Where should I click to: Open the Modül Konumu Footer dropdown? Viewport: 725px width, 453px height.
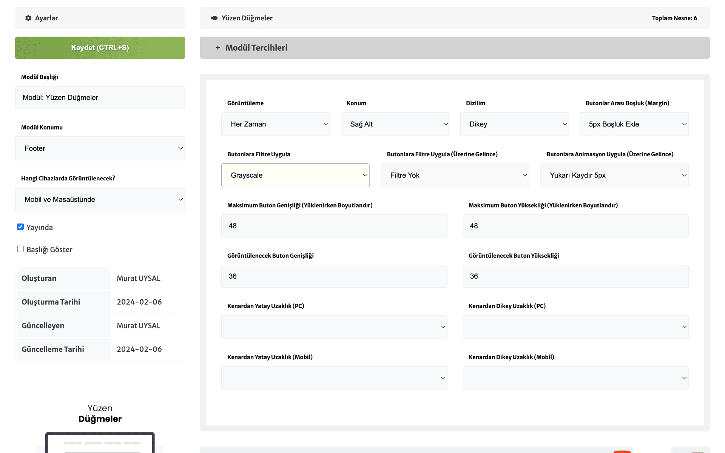(x=100, y=148)
